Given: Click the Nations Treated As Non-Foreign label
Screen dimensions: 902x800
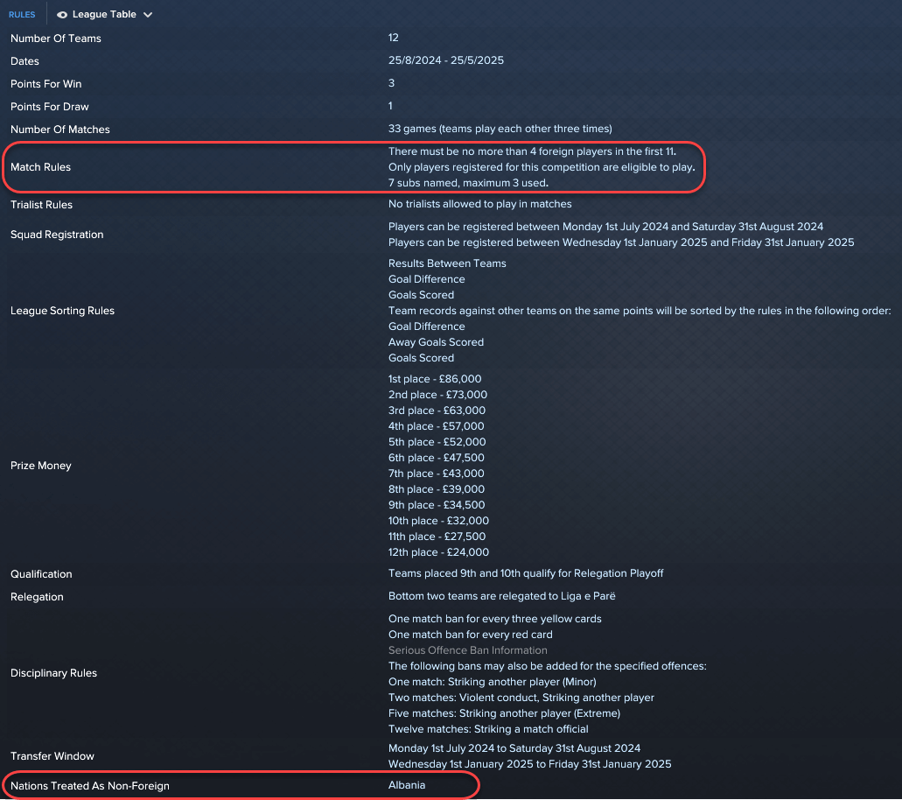Looking at the screenshot, I should click(90, 786).
